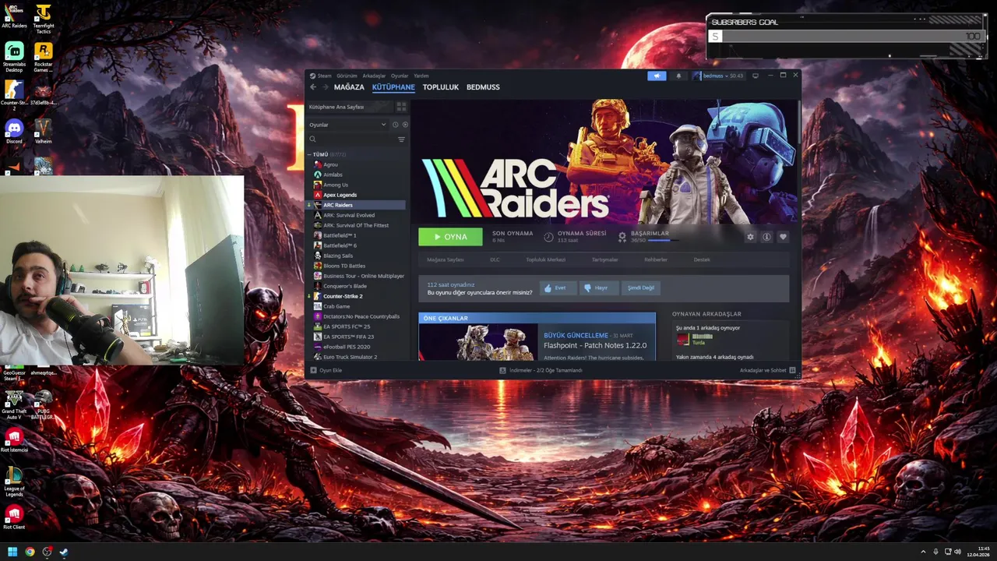
Task: Toggle the ready-to-play filter icon
Action: pos(404,125)
